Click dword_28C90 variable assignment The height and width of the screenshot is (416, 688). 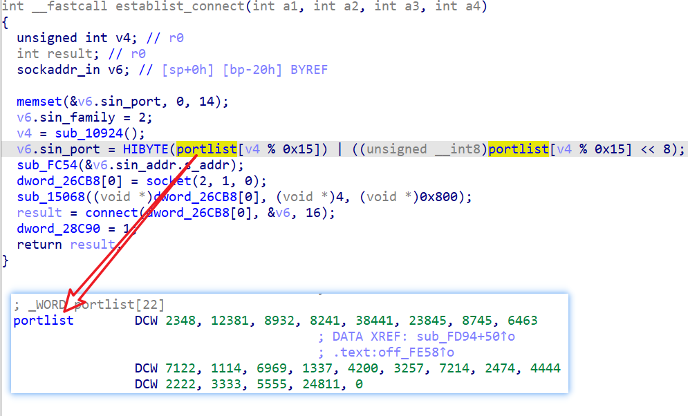(x=58, y=229)
